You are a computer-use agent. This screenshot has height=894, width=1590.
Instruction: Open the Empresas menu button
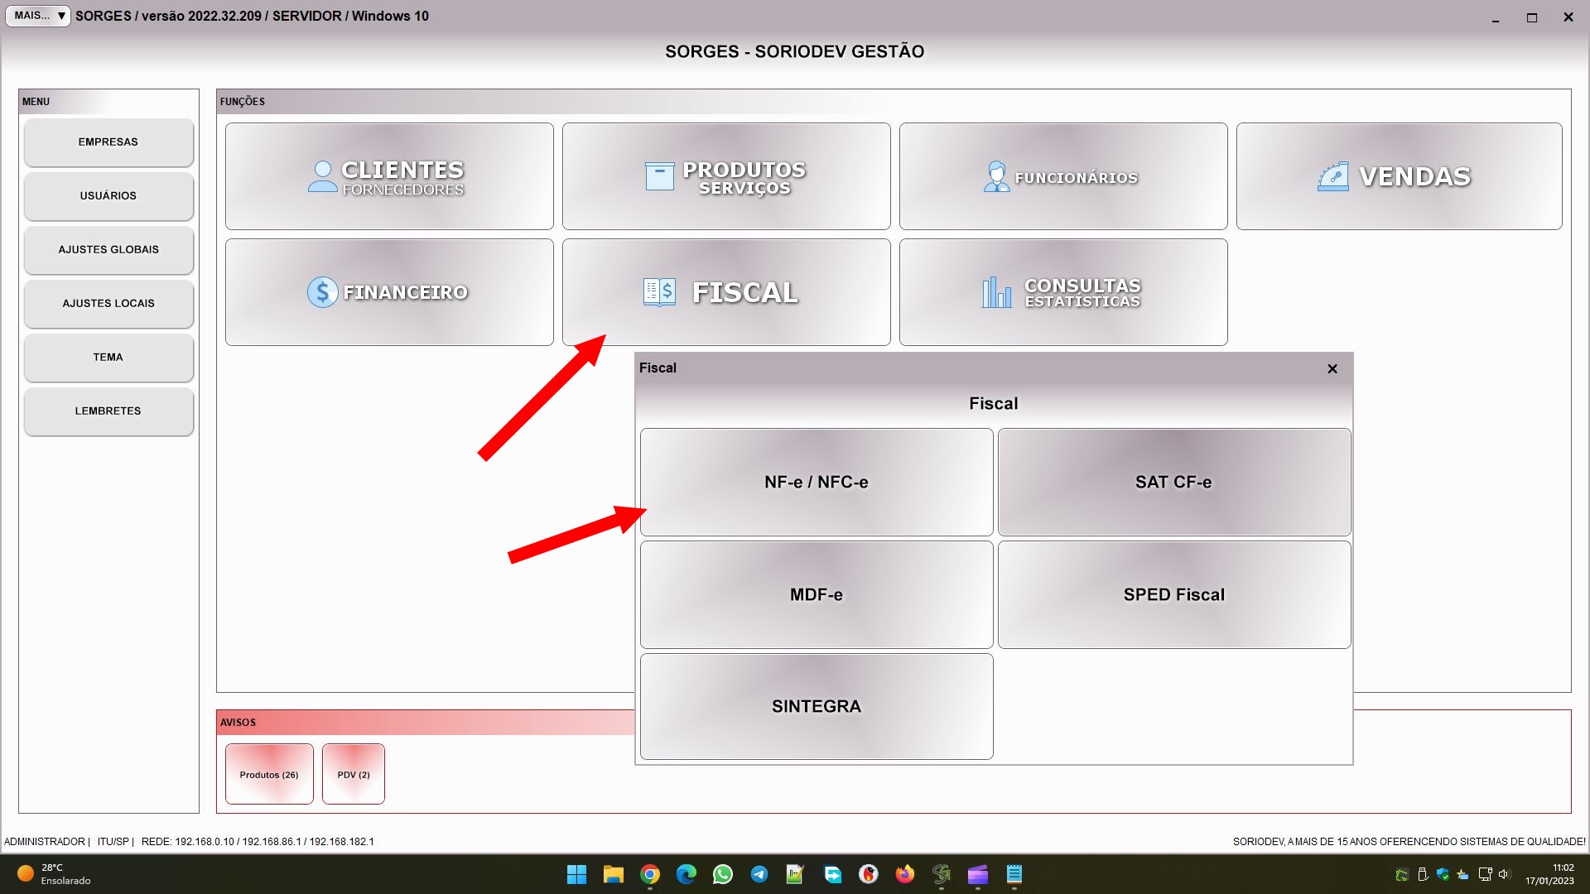pyautogui.click(x=108, y=142)
